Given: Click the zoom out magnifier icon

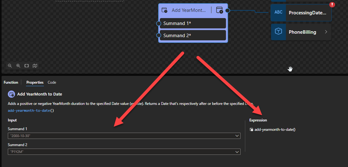Looking at the screenshot, I should click(10, 66).
